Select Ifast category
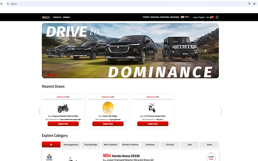The image size is (258, 161). [190, 144]
